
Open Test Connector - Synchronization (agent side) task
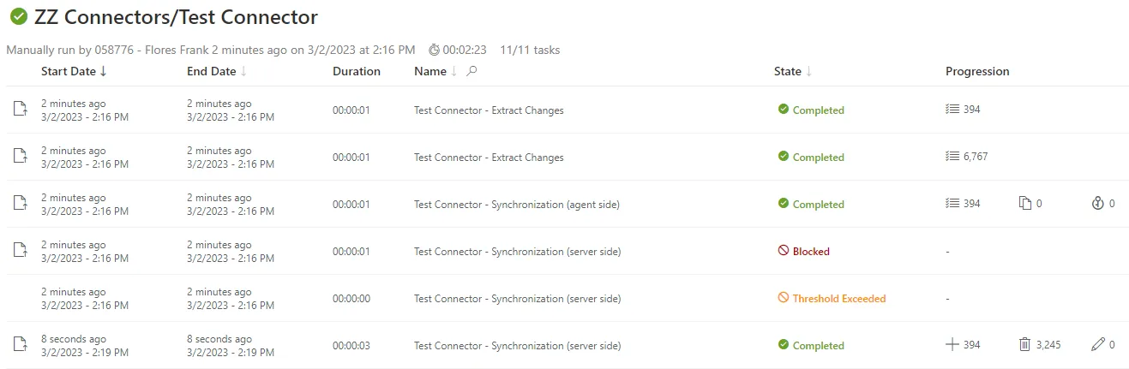(x=517, y=205)
